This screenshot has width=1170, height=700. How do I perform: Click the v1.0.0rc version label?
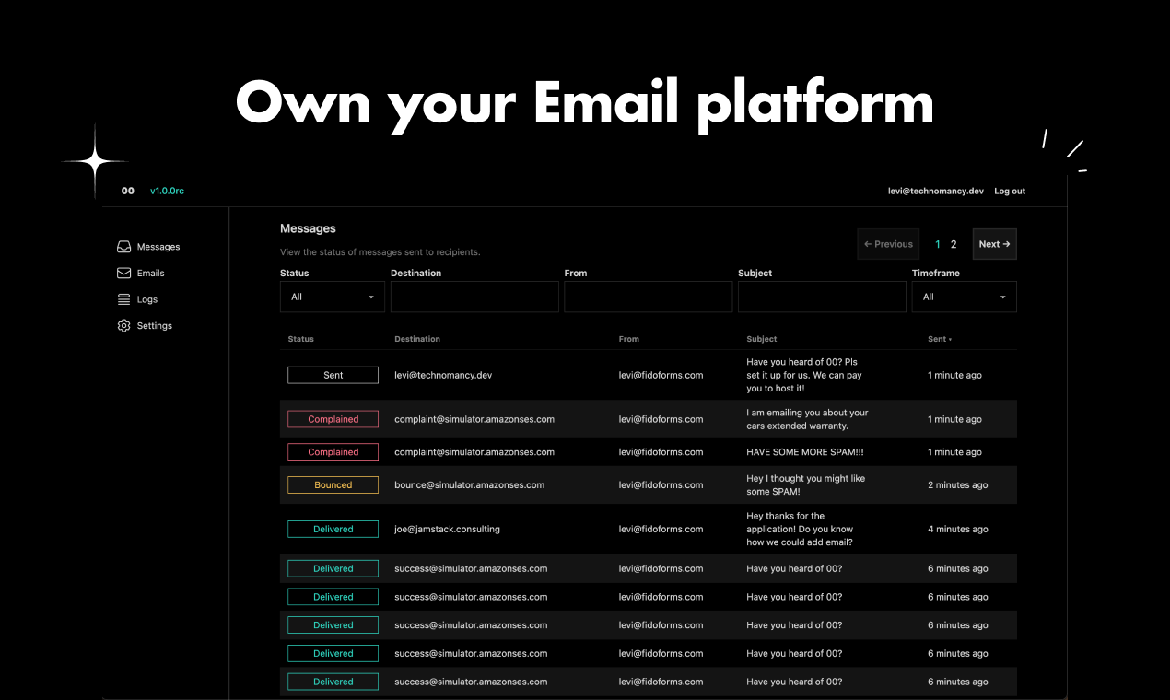click(x=167, y=191)
